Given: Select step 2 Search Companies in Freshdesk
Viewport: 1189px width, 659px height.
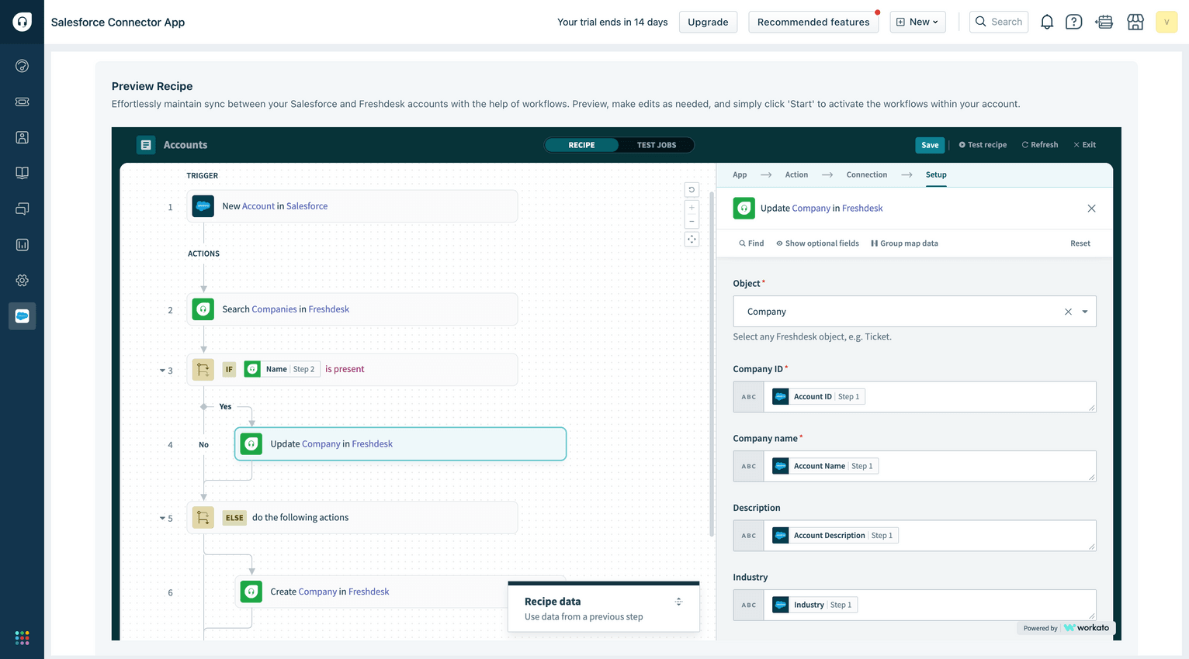Looking at the screenshot, I should [x=352, y=309].
